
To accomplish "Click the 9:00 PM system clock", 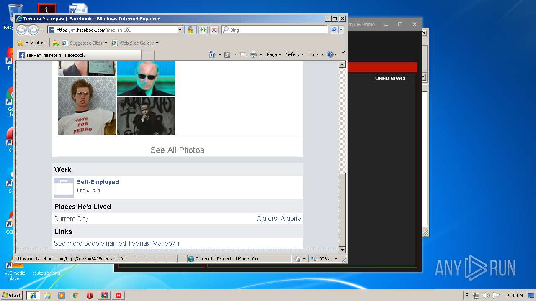I will [x=515, y=296].
